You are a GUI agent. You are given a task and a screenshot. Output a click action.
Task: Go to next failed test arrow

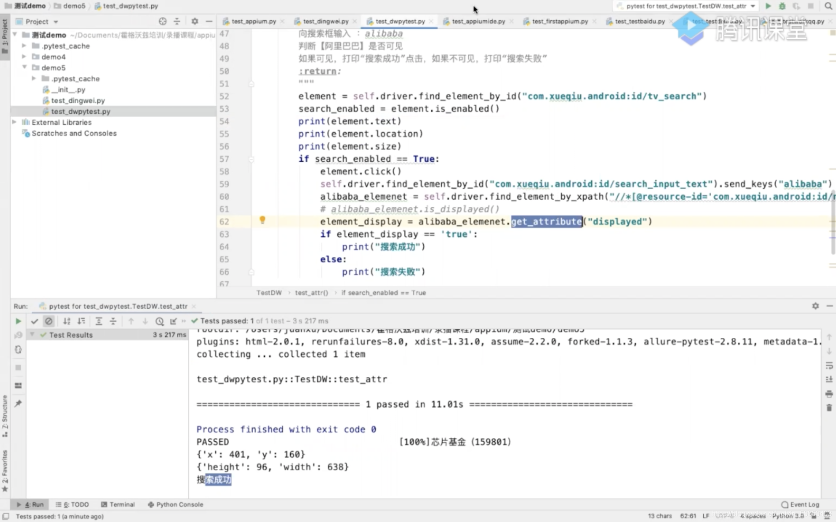tap(145, 321)
